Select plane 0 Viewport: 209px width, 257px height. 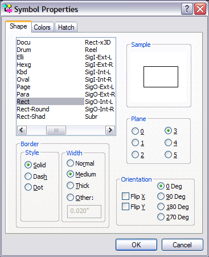tap(138, 131)
